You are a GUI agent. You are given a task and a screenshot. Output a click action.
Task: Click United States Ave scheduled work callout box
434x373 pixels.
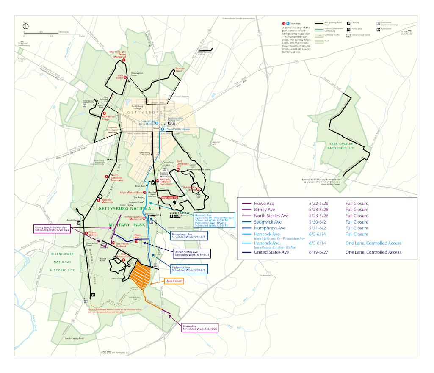[192, 254]
